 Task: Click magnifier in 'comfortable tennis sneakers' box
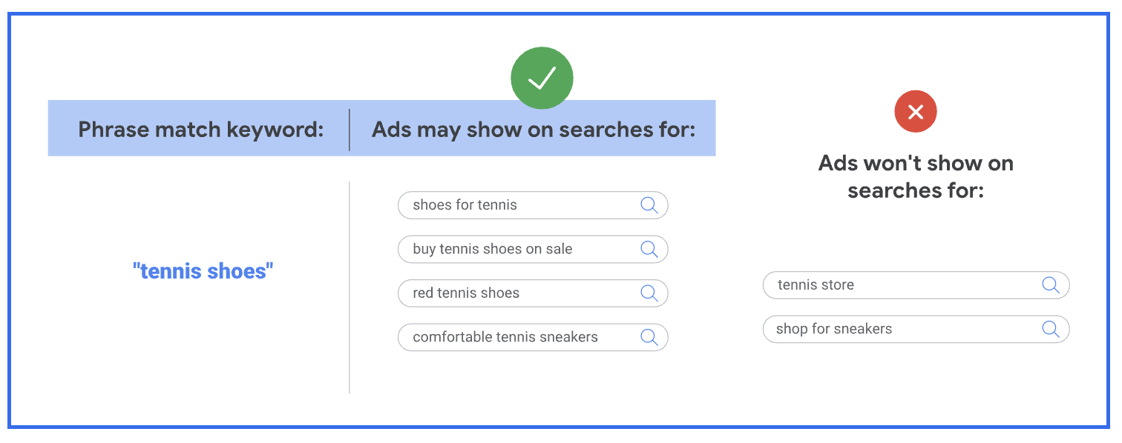[649, 337]
